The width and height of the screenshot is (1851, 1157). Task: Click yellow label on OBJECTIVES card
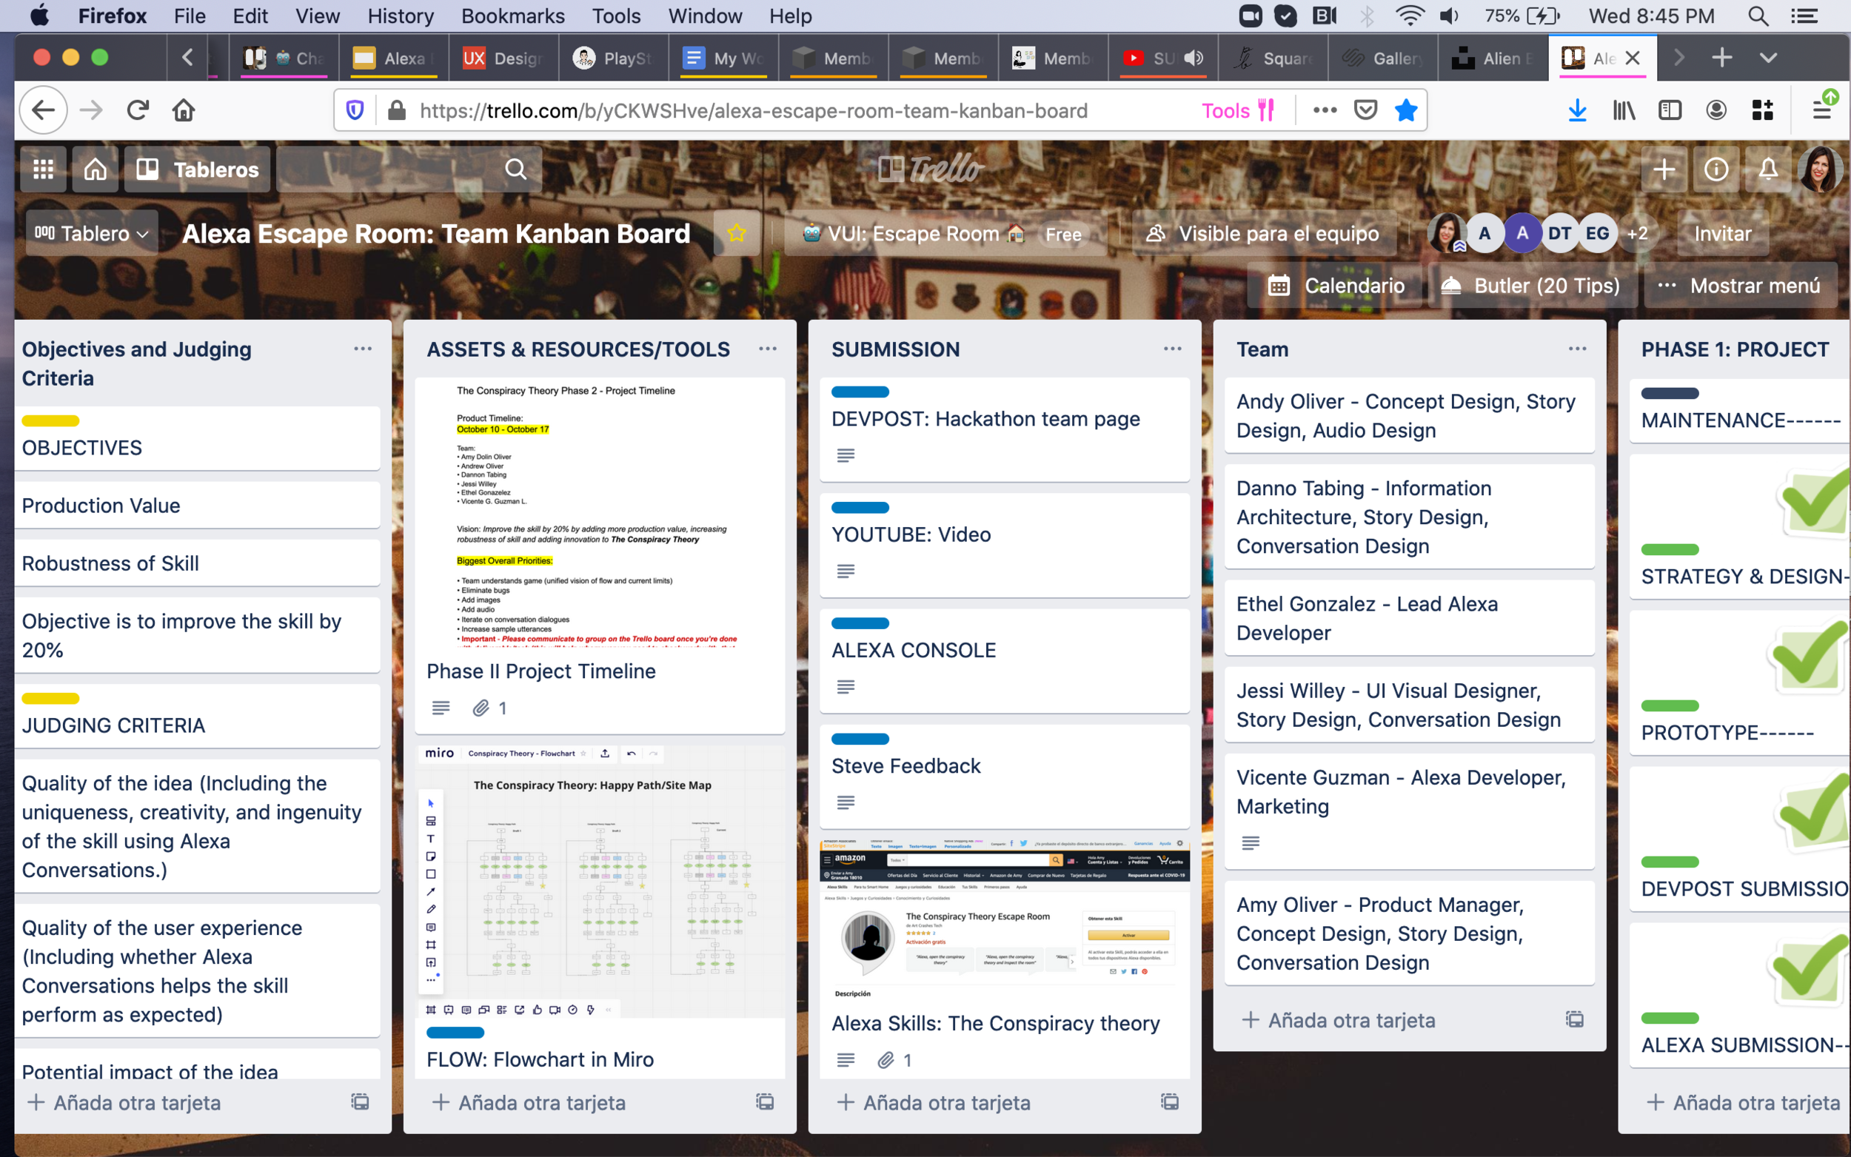pyautogui.click(x=50, y=420)
